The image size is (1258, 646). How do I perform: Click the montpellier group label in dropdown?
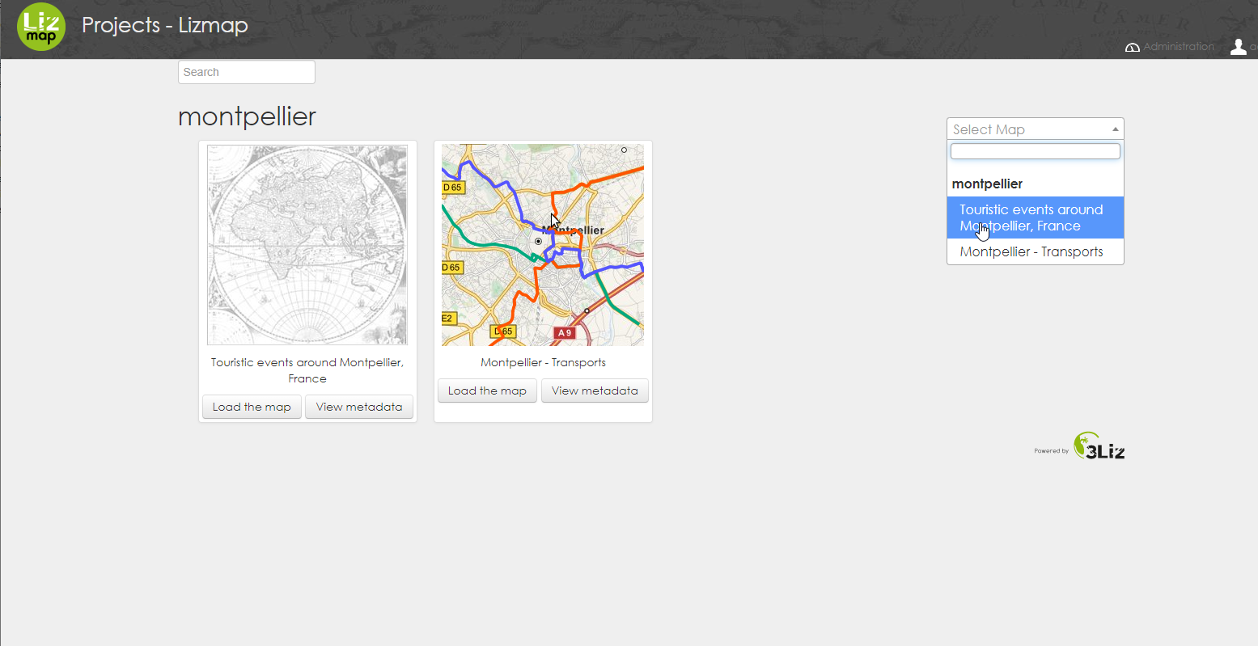coord(987,184)
